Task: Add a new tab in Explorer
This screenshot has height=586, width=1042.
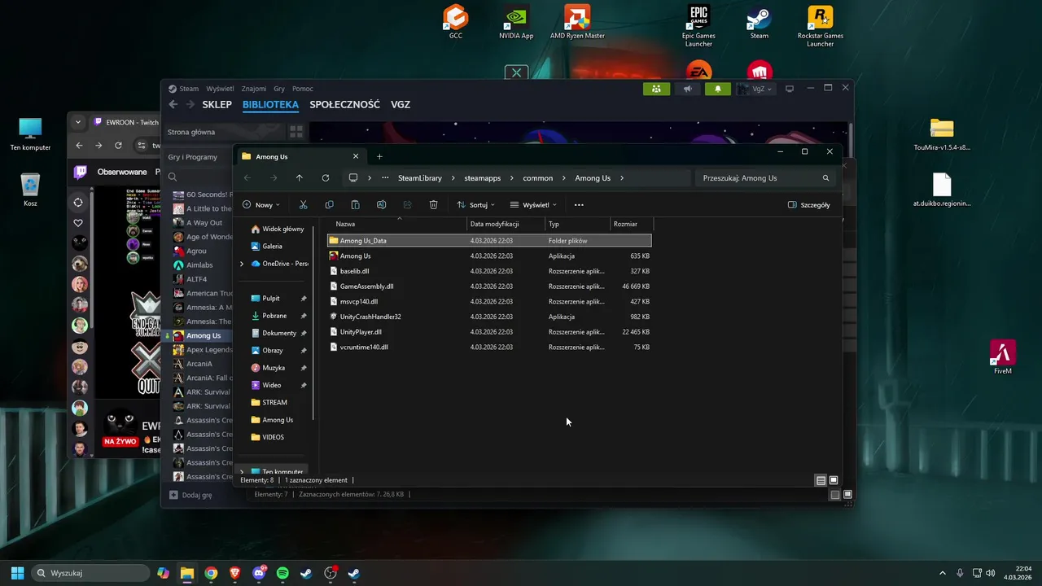Action: pos(379,156)
